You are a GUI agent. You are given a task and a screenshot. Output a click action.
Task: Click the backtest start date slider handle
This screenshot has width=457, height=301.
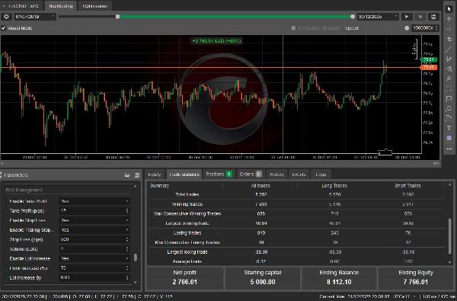117,17
